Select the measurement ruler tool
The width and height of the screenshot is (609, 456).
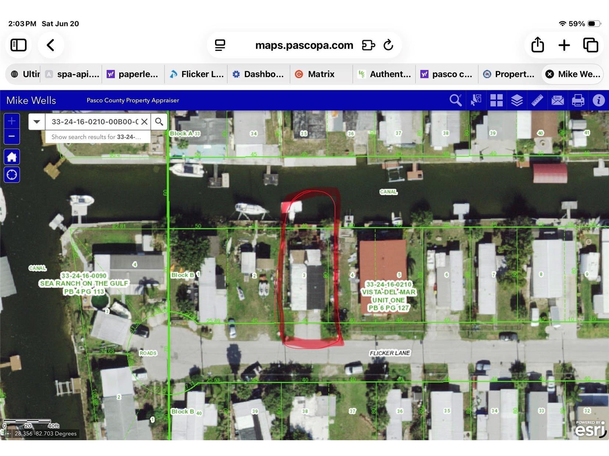pos(537,100)
